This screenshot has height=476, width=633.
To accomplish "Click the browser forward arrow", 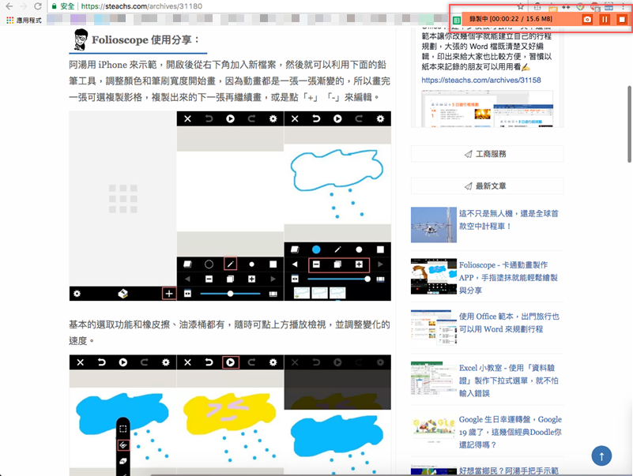I will pyautogui.click(x=24, y=6).
